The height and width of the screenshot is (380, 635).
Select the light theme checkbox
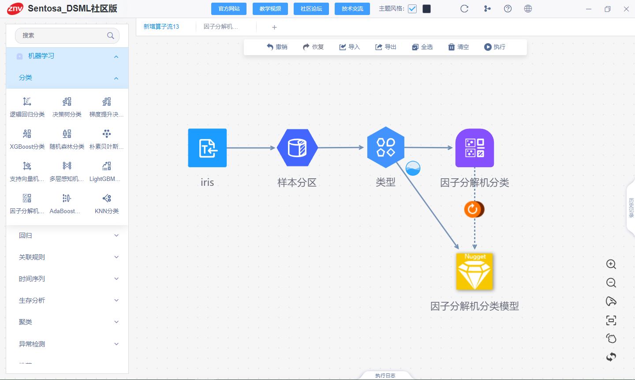tap(412, 9)
